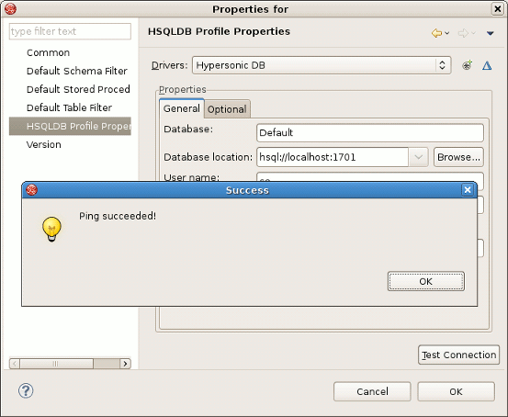508x417 pixels.
Task: Click the sidebar horizontal scrollbar right arrow
Action: tap(125, 364)
